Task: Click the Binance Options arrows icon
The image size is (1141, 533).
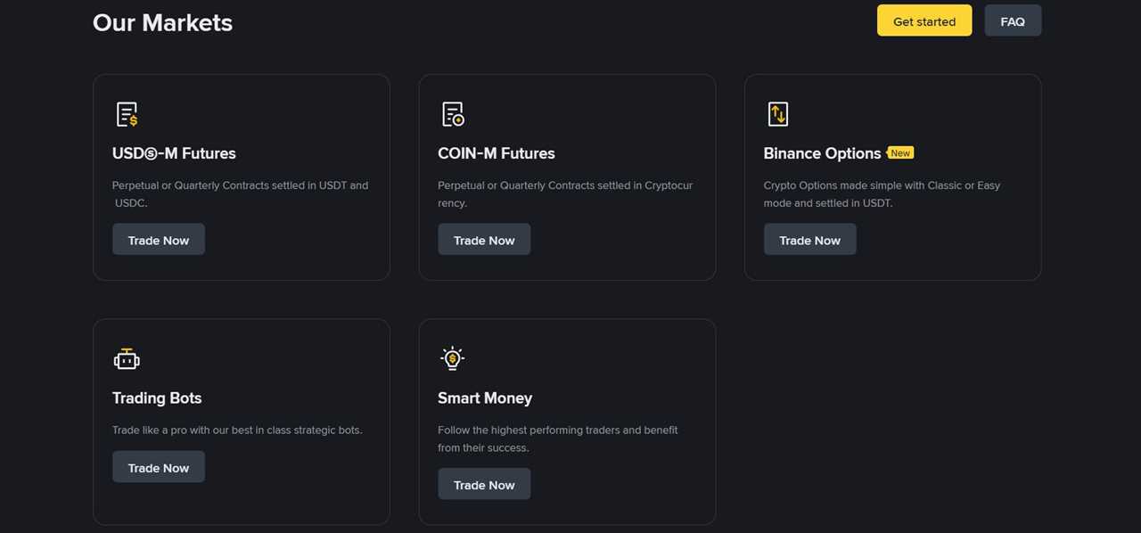Action: click(x=777, y=113)
